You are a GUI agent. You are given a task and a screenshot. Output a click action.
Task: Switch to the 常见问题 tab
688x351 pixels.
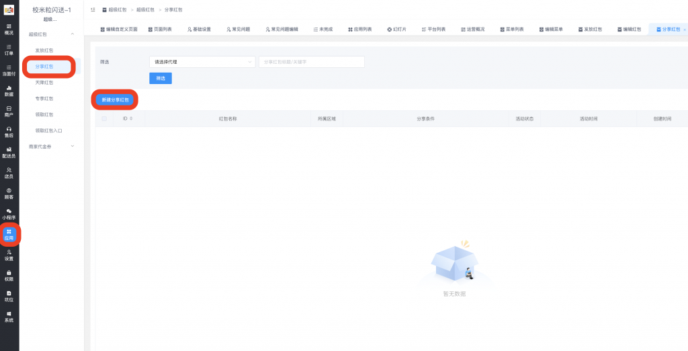[x=239, y=30]
